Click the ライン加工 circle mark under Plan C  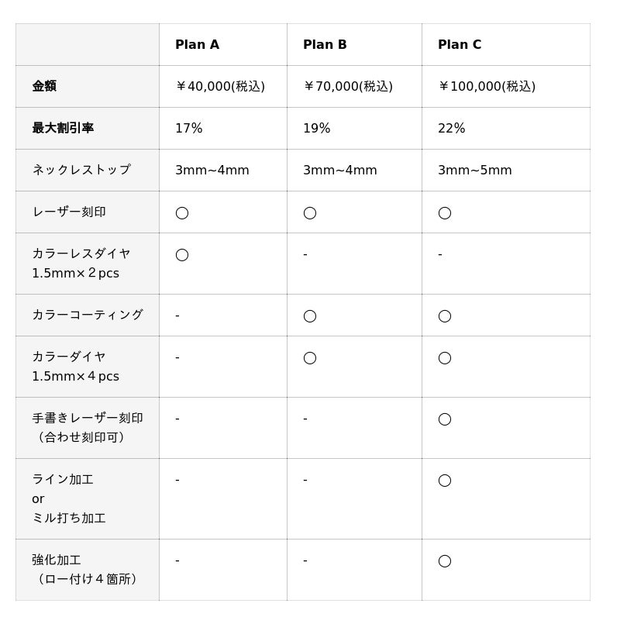point(445,480)
